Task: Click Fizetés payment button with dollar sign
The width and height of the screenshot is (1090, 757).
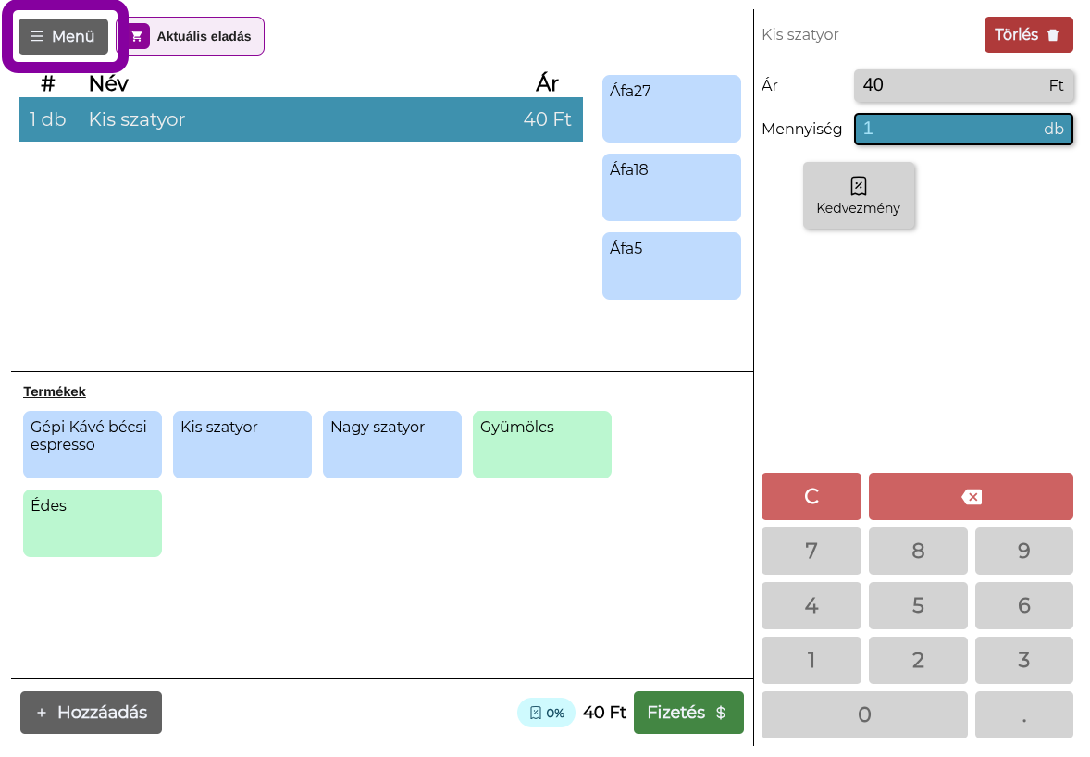Action: (x=688, y=713)
